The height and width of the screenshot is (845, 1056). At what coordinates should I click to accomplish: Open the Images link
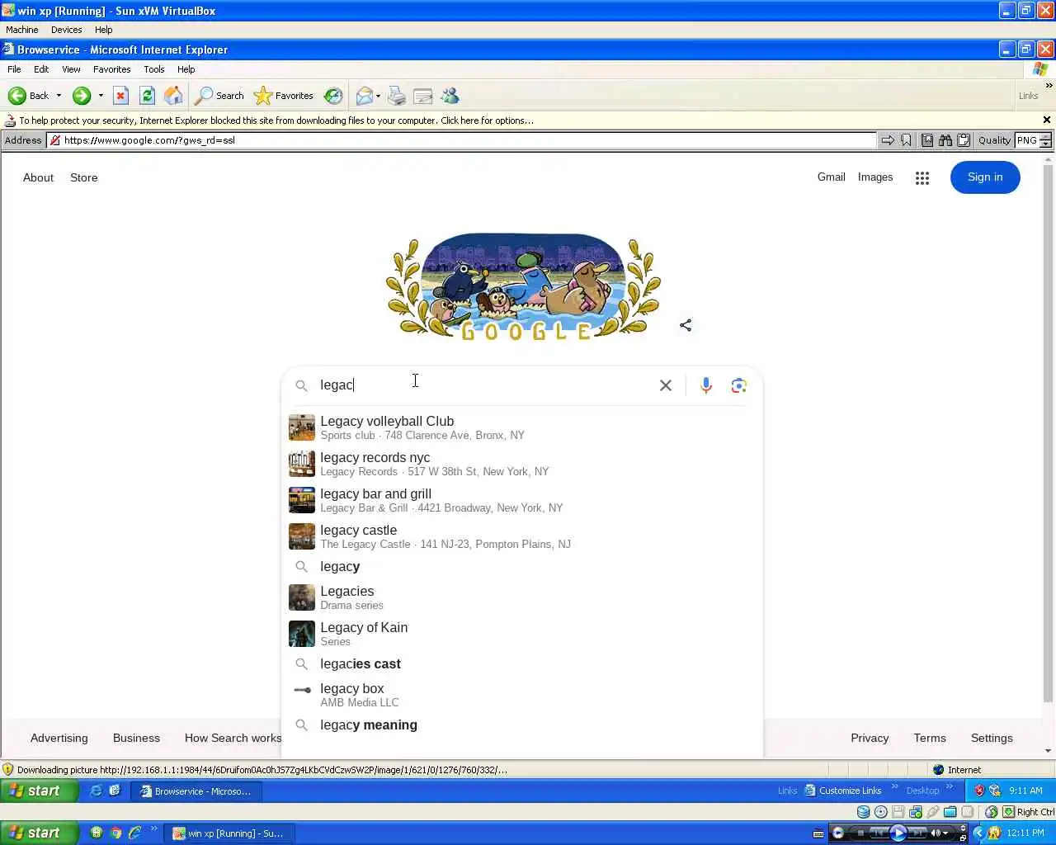tap(875, 177)
